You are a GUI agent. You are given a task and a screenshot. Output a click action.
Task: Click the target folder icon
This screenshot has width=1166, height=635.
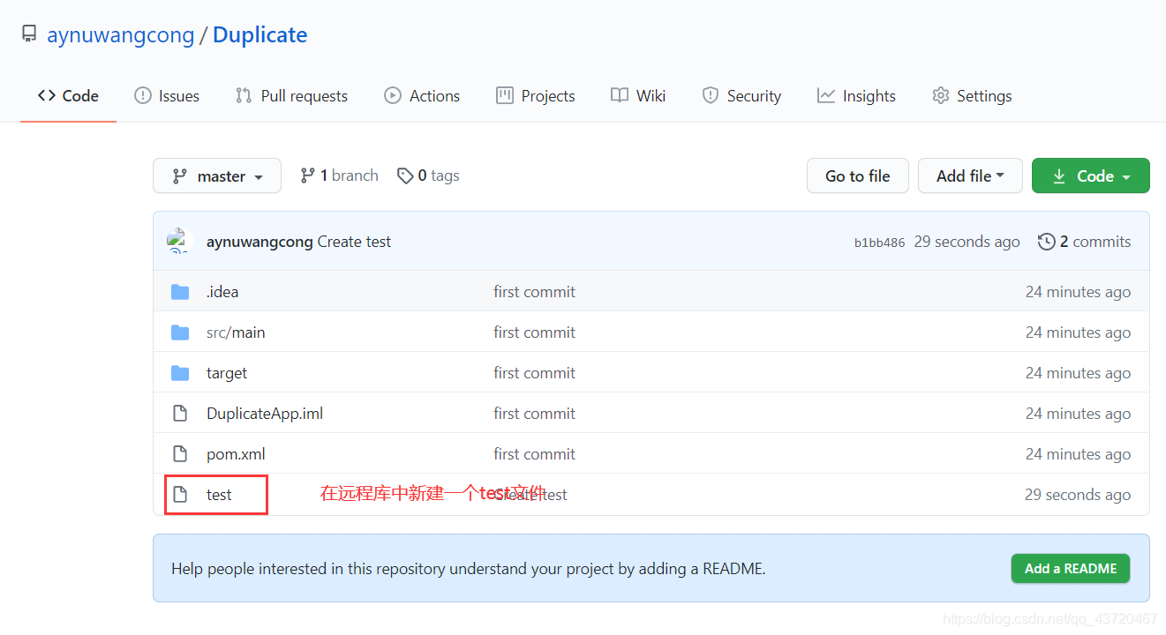click(x=180, y=372)
